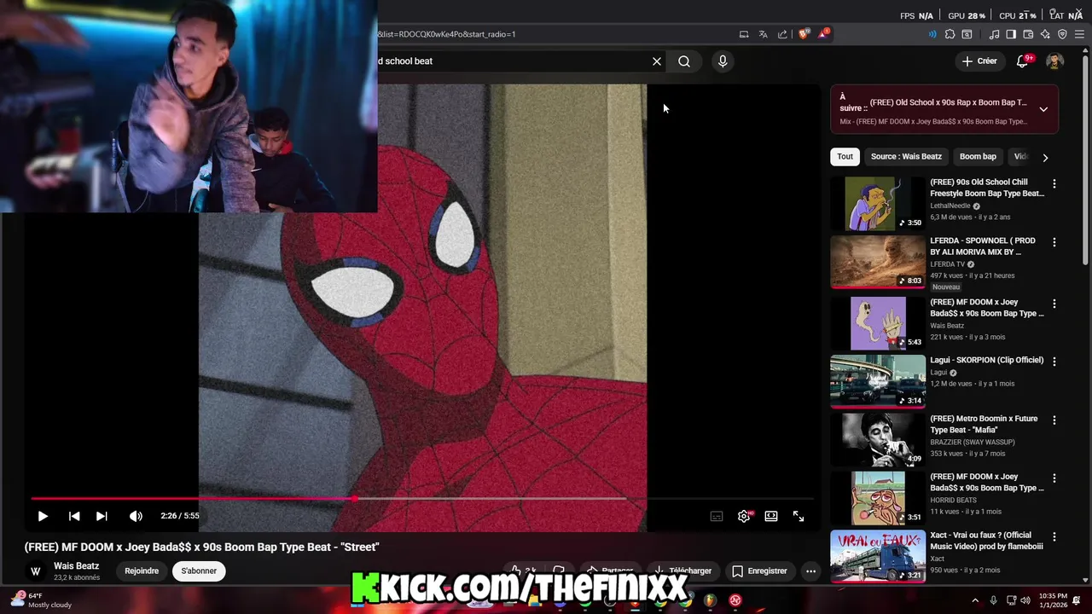Open the browser extensions puzzle icon
The width and height of the screenshot is (1092, 614).
pos(950,34)
